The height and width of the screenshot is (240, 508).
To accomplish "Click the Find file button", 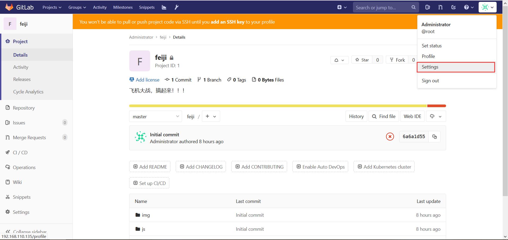I will pos(384,116).
